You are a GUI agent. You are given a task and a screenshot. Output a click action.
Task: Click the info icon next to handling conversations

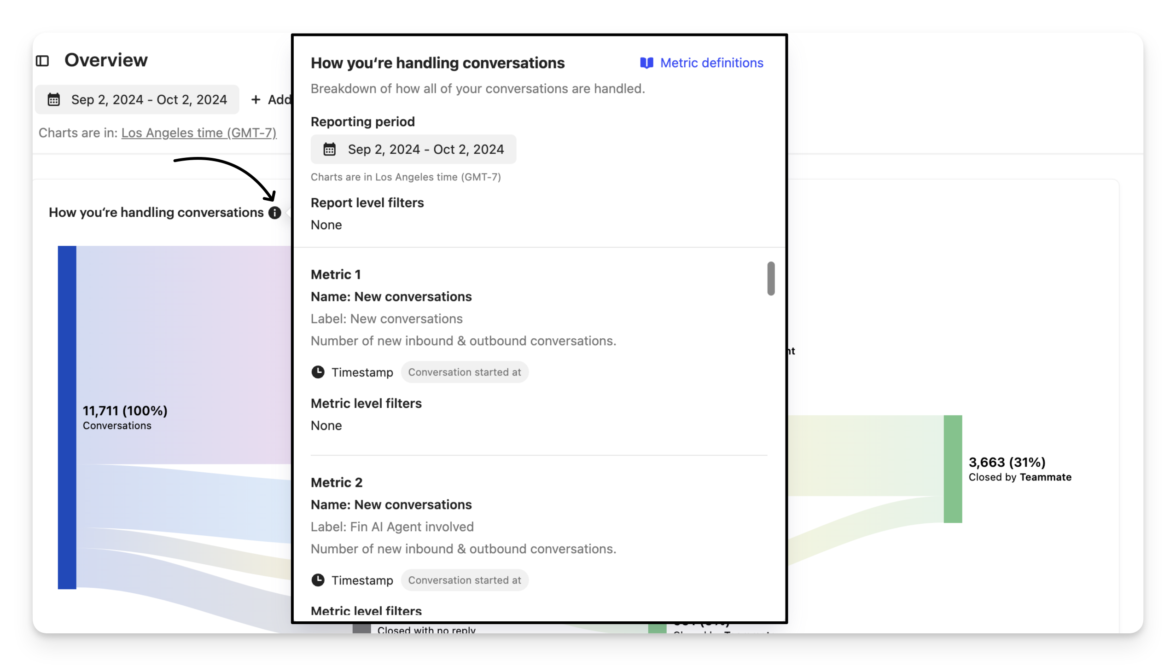pyautogui.click(x=275, y=213)
